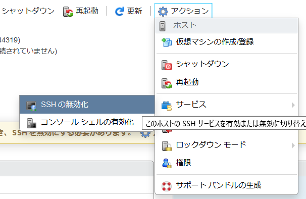Screen dimensions: 306x199
Task: Click the 再起動 toolbar icon
Action: (x=68, y=12)
